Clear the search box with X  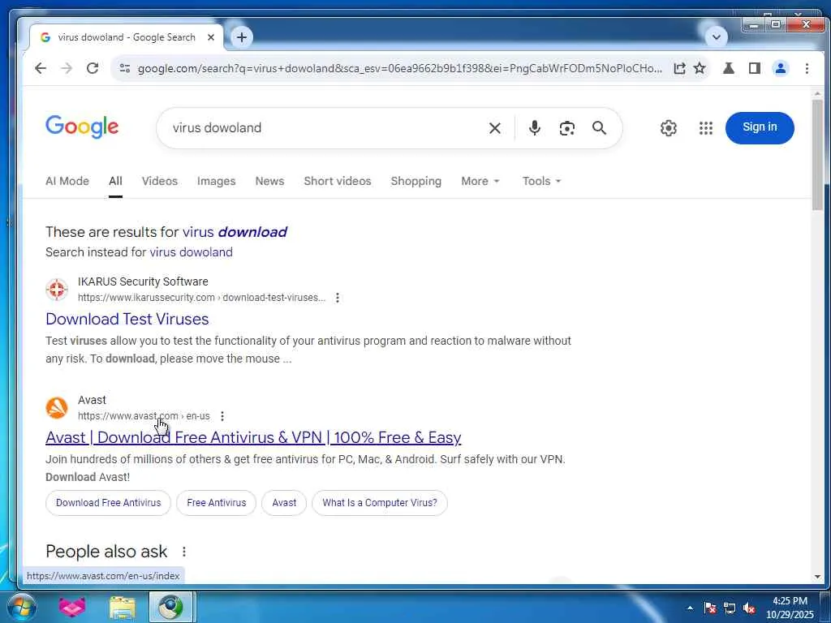[x=494, y=127]
